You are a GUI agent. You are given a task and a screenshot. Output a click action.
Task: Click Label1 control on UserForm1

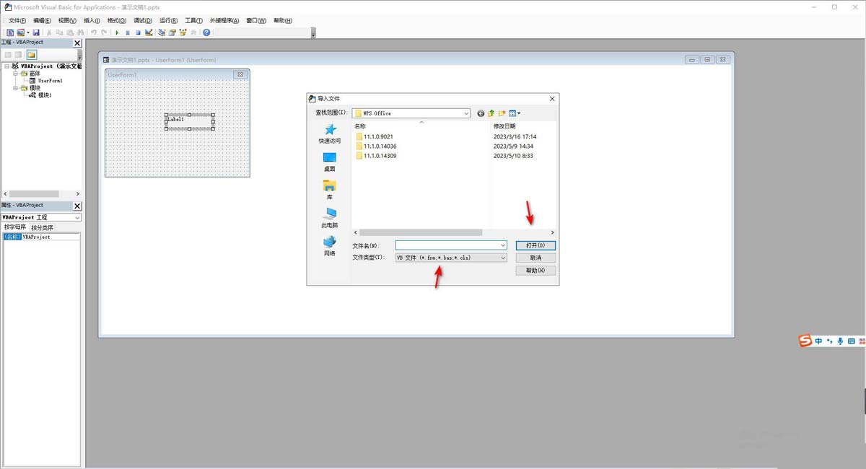click(190, 122)
